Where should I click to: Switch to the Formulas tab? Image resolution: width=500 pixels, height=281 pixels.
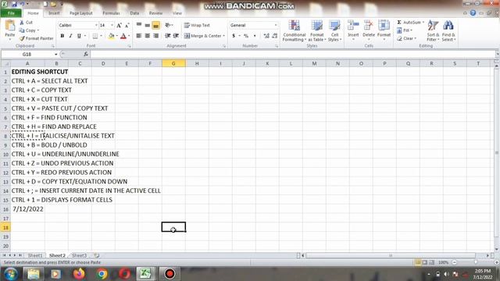(x=111, y=13)
